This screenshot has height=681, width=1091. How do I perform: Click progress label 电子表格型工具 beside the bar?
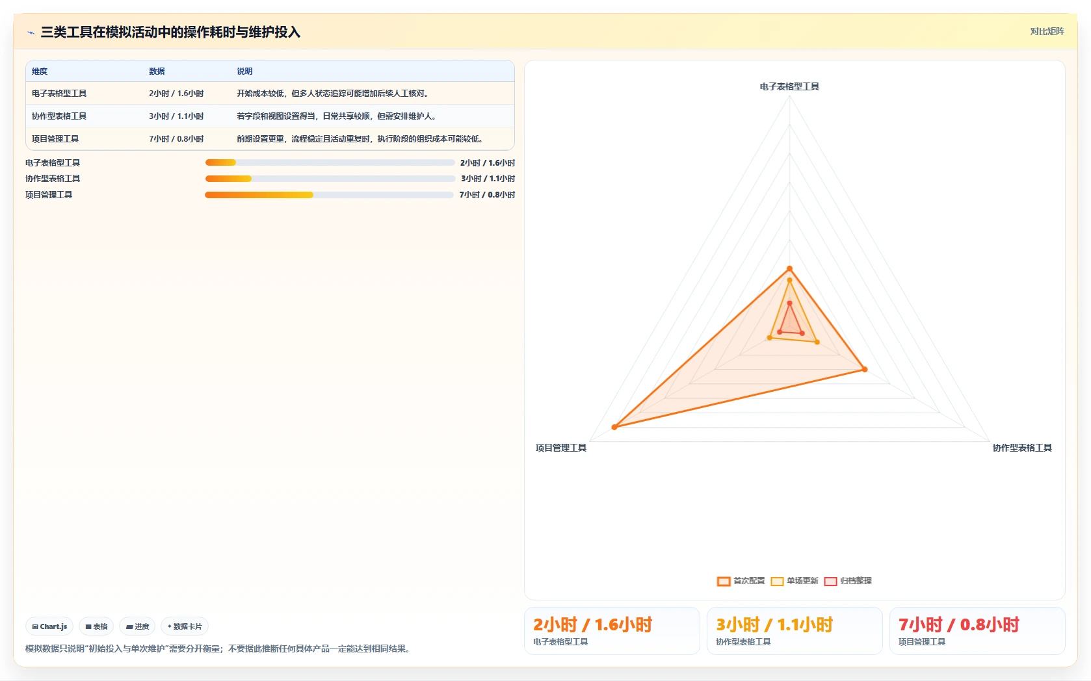(53, 163)
